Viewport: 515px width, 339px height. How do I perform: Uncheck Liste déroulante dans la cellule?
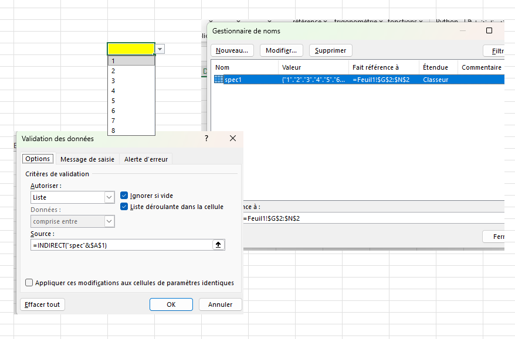pyautogui.click(x=124, y=207)
